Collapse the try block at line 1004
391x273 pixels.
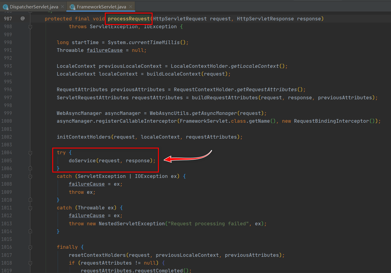30,153
